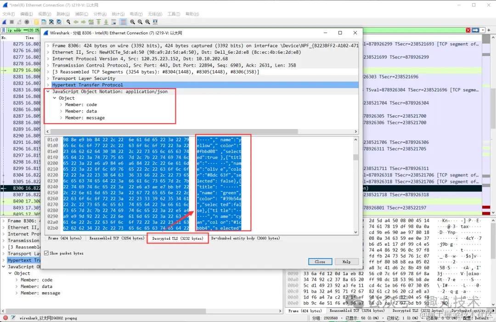Go to a specified packet

click(91, 22)
